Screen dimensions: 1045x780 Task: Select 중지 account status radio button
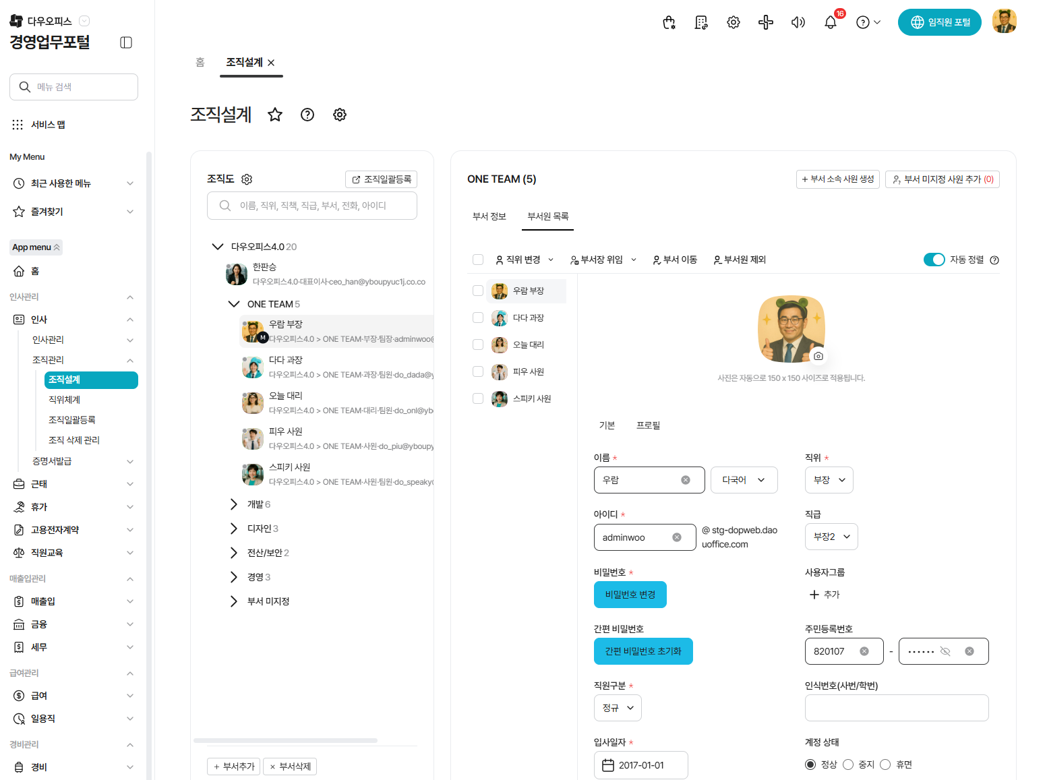[848, 764]
